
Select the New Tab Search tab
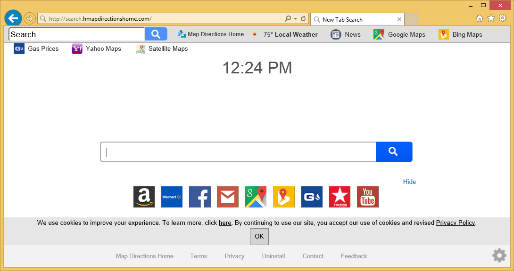(x=357, y=19)
